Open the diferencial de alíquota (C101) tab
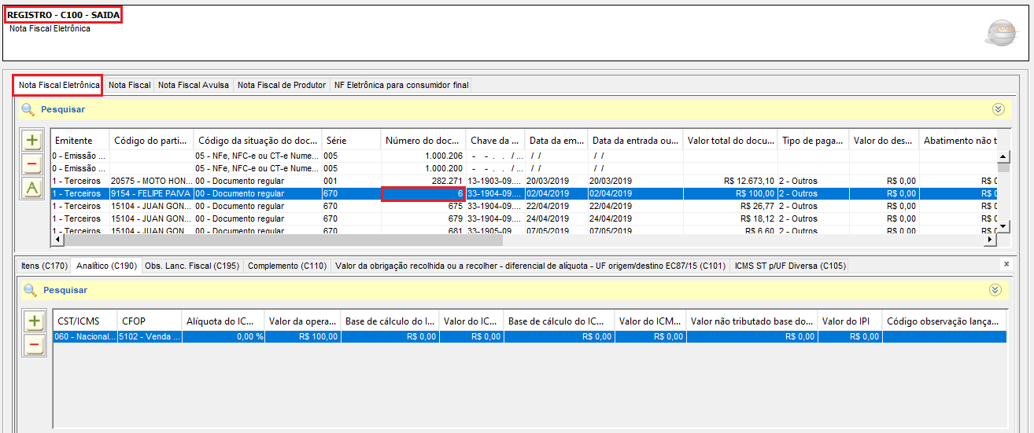 point(530,266)
